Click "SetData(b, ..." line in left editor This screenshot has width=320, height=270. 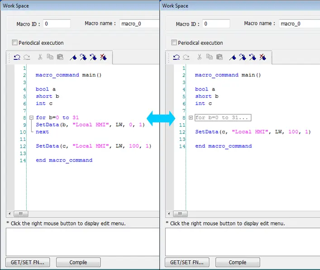[90, 125]
